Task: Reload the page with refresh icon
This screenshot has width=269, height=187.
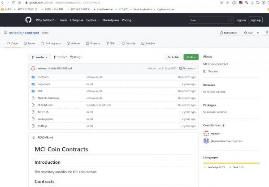Action: [14, 3]
